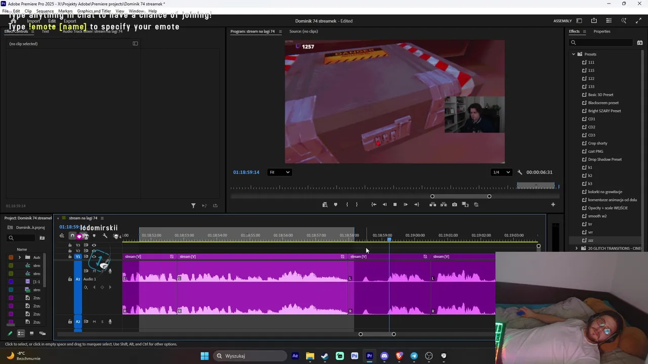Open the 1/4 playback resolution dropdown

[502, 172]
